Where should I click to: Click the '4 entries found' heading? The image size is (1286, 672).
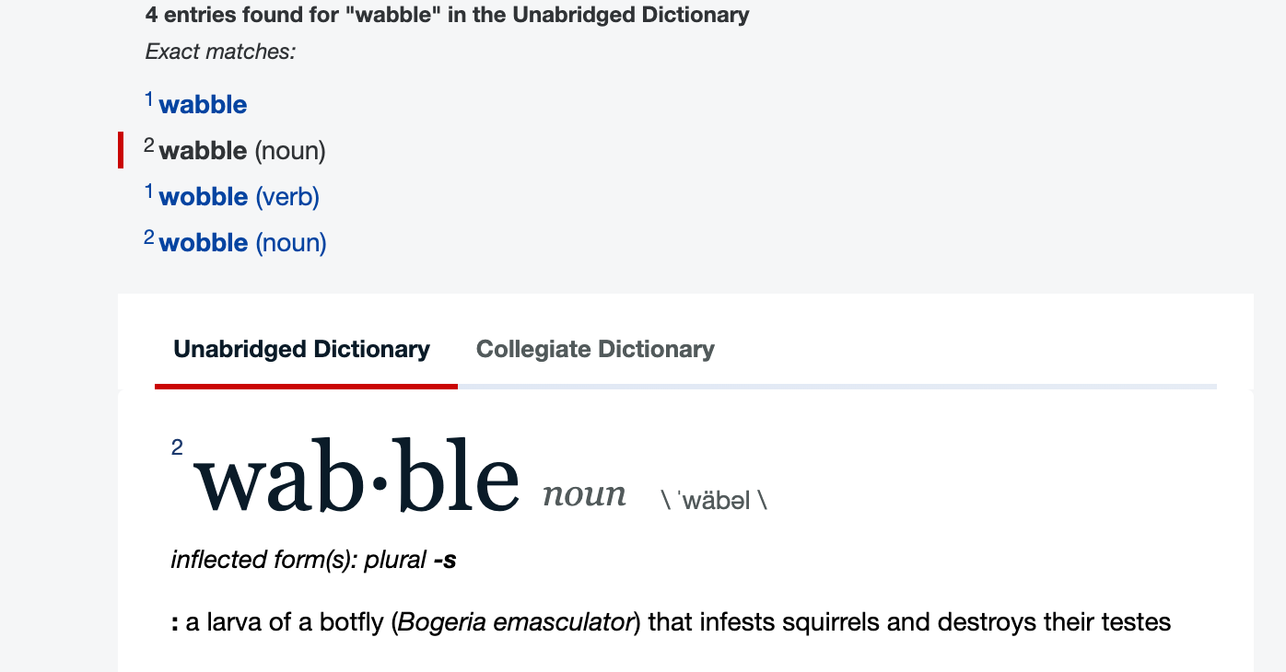pos(448,15)
